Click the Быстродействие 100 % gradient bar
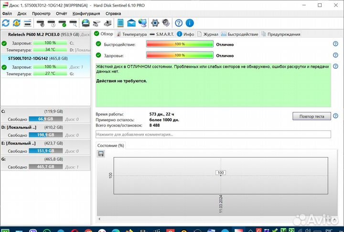The height and width of the screenshot is (232, 344). tap(180, 44)
